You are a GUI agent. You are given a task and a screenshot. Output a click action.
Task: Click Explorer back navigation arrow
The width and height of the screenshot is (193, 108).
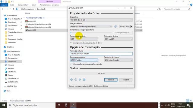3,9
